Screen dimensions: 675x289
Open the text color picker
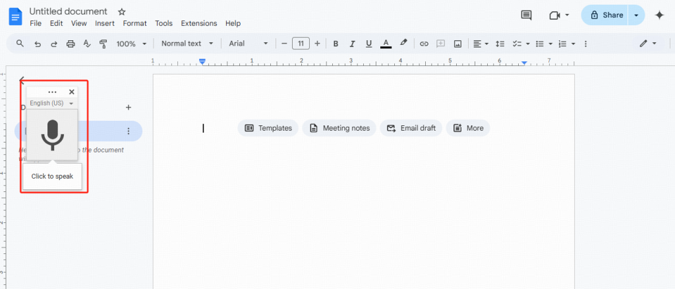point(386,44)
